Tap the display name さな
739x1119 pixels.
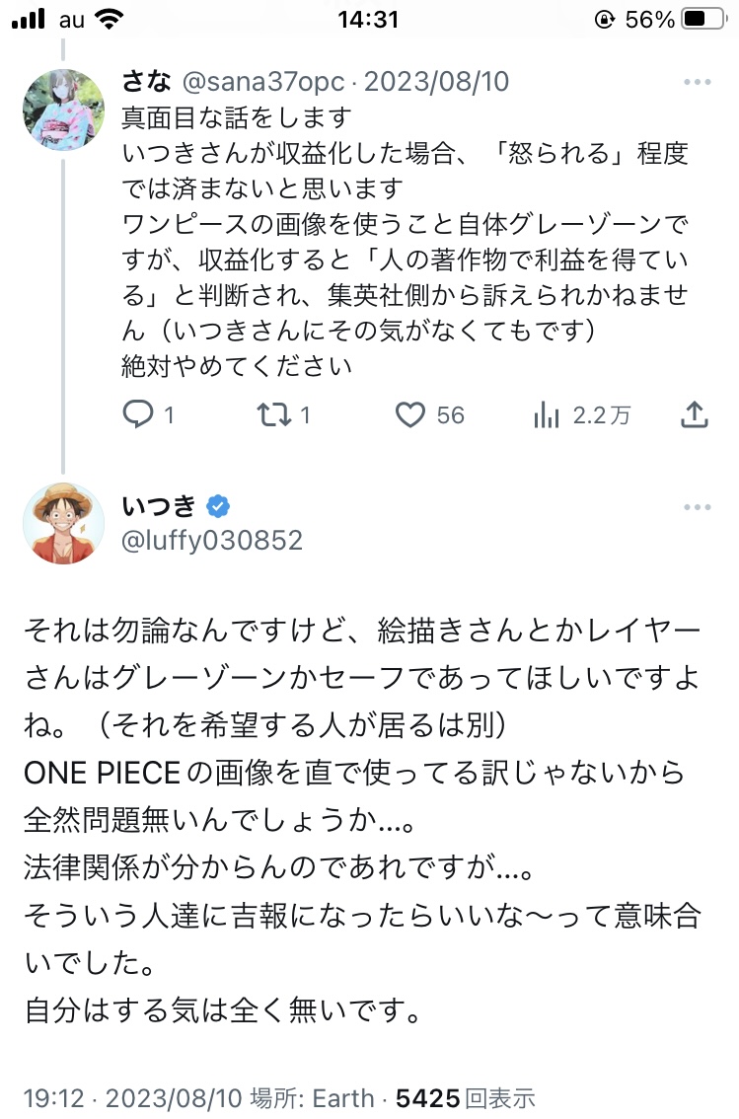click(142, 81)
